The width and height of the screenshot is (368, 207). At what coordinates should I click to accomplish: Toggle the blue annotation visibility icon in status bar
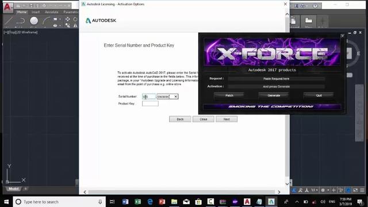(294, 190)
